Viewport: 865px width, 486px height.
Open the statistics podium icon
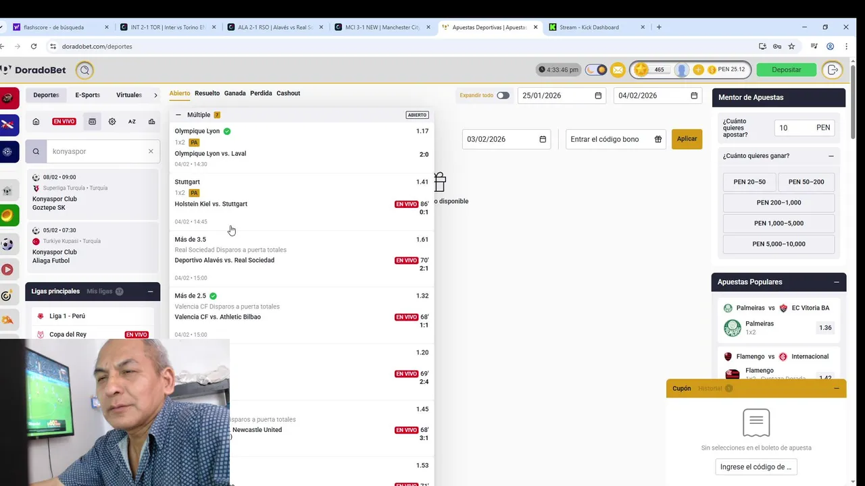(x=151, y=122)
